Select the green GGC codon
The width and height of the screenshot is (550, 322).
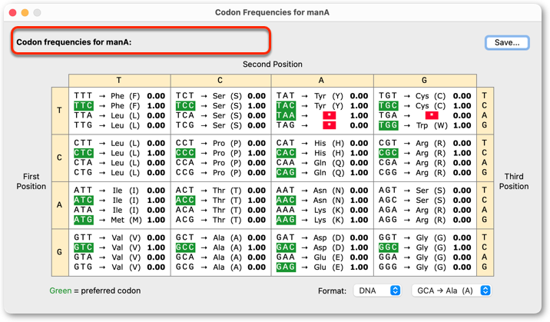coord(388,247)
